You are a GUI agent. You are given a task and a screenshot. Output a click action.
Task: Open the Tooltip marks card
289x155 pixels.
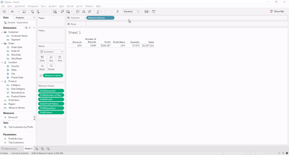pyautogui.click(x=51, y=67)
